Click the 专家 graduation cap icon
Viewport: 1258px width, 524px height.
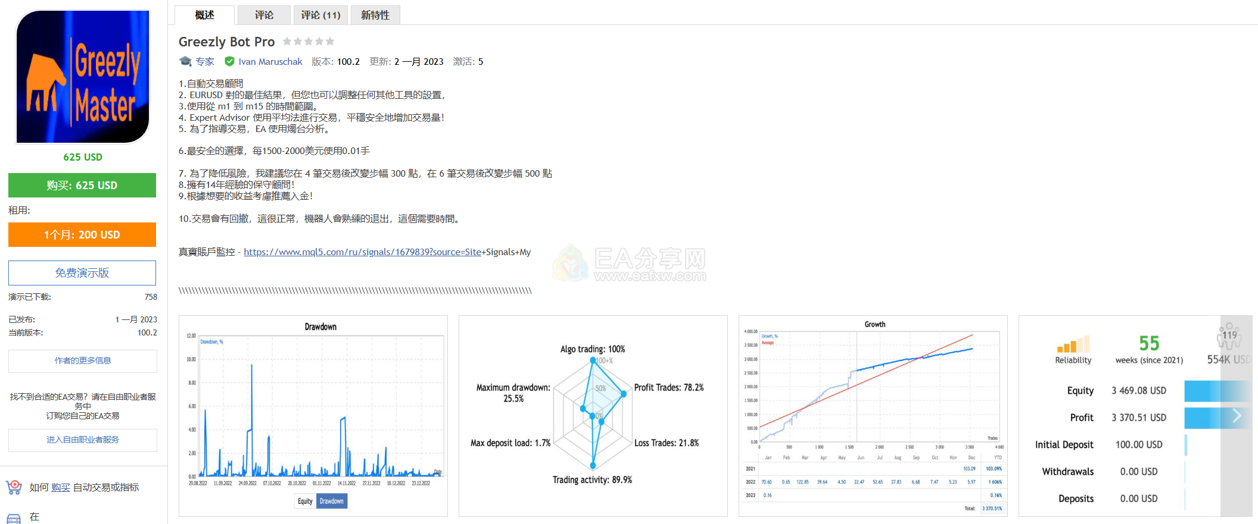click(185, 61)
